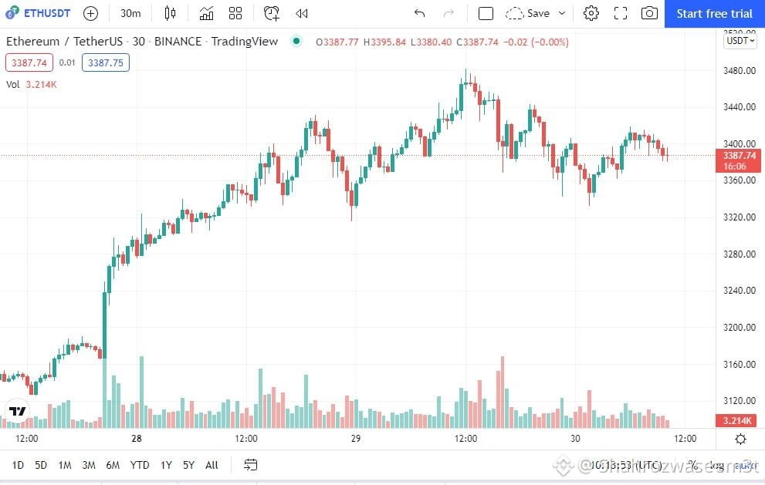Select the YTD time range
Viewport: 765px width, 485px height.
140,465
